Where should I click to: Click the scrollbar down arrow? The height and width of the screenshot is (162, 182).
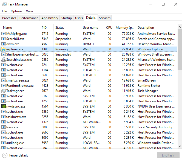(x=180, y=146)
